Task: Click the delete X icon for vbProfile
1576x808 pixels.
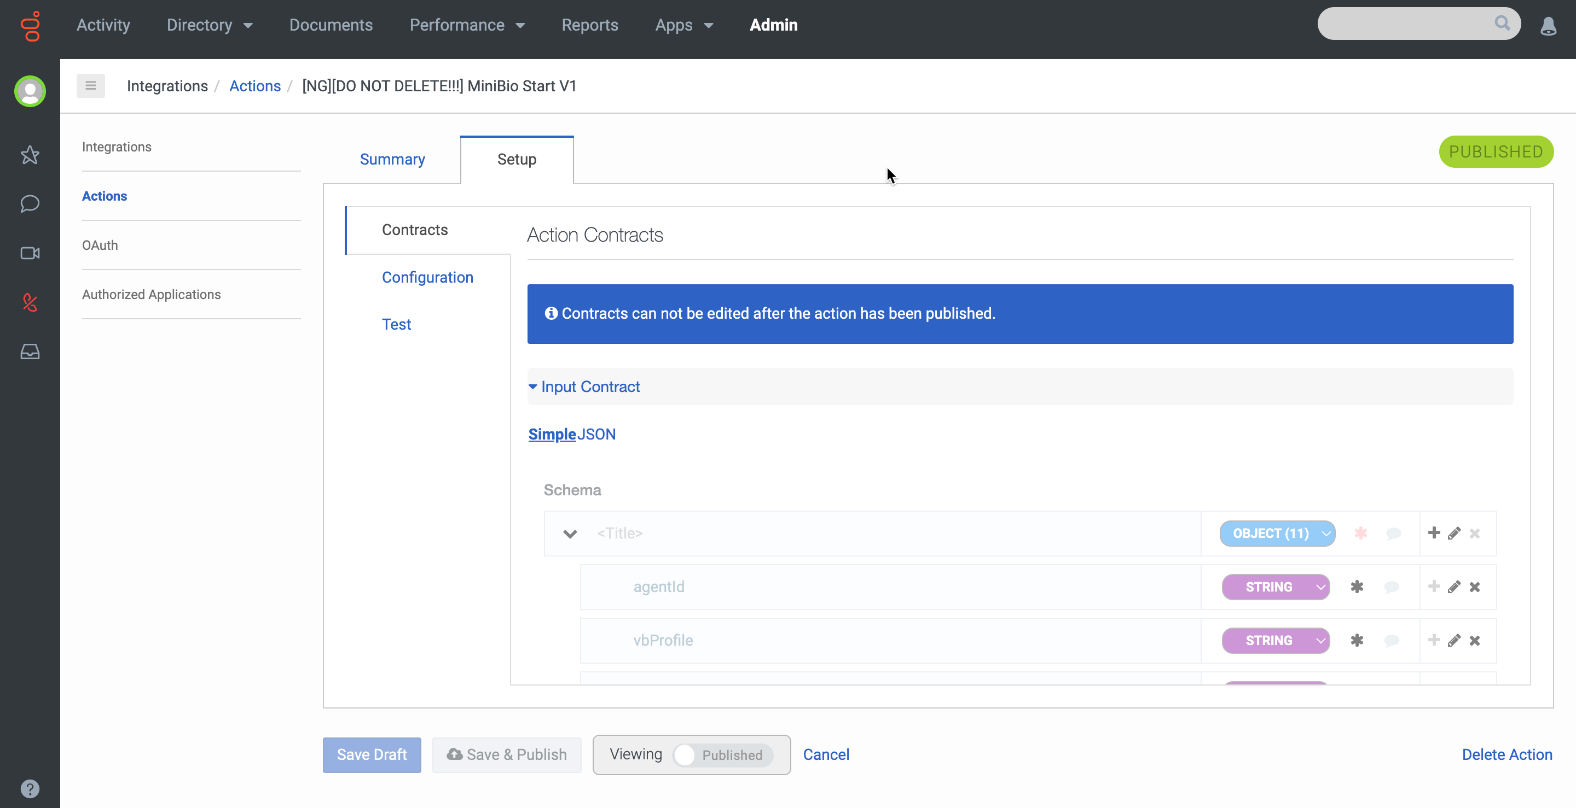Action: coord(1474,641)
